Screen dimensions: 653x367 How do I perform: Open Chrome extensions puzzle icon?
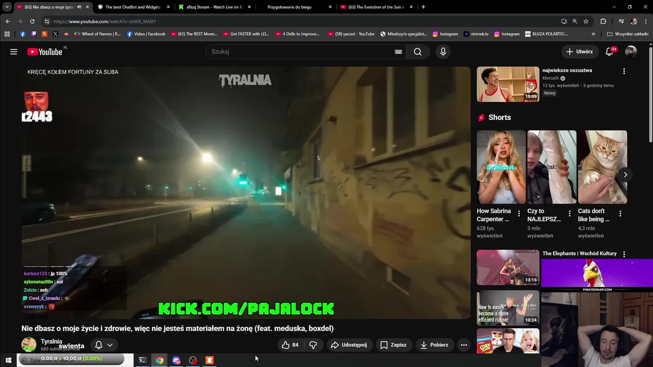(603, 21)
